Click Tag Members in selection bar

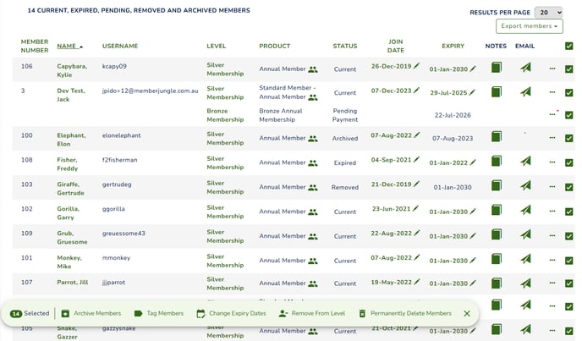click(x=159, y=313)
